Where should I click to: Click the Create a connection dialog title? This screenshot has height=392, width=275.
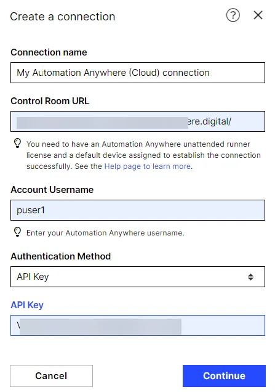coord(62,17)
